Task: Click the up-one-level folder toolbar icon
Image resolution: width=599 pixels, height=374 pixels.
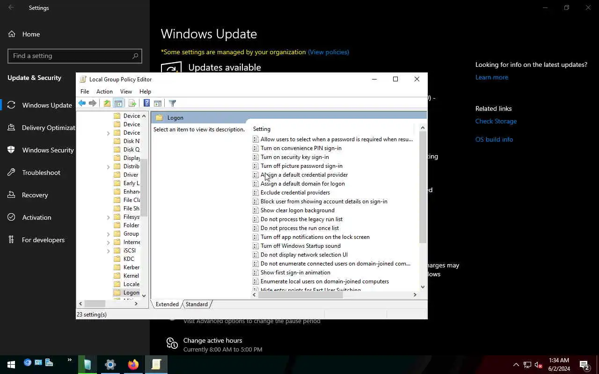Action: [x=107, y=103]
